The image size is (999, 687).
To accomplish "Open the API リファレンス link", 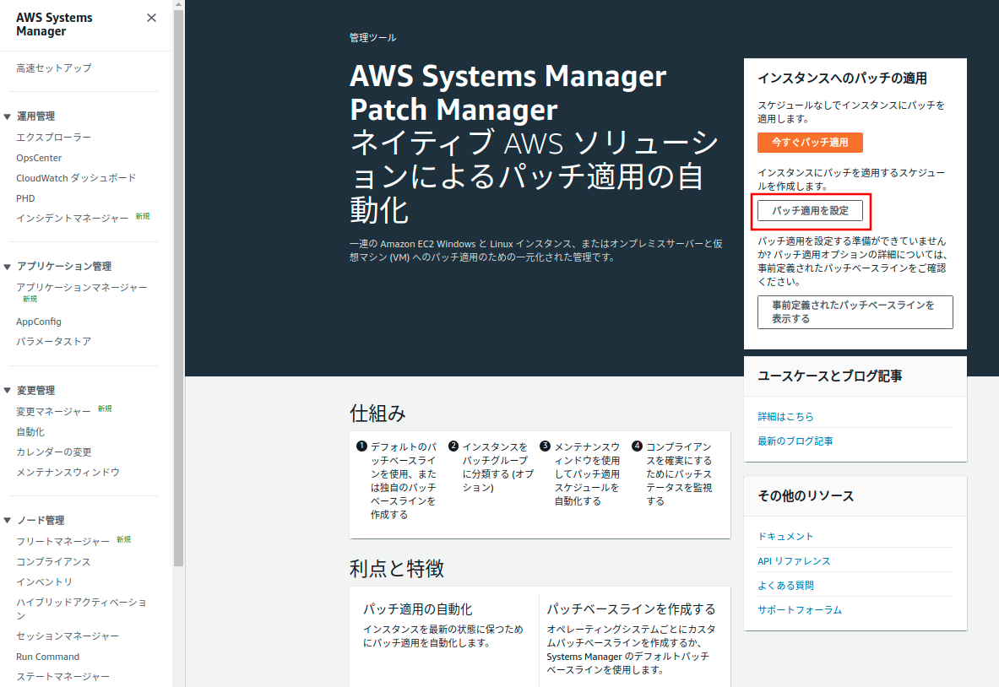I will (x=794, y=561).
